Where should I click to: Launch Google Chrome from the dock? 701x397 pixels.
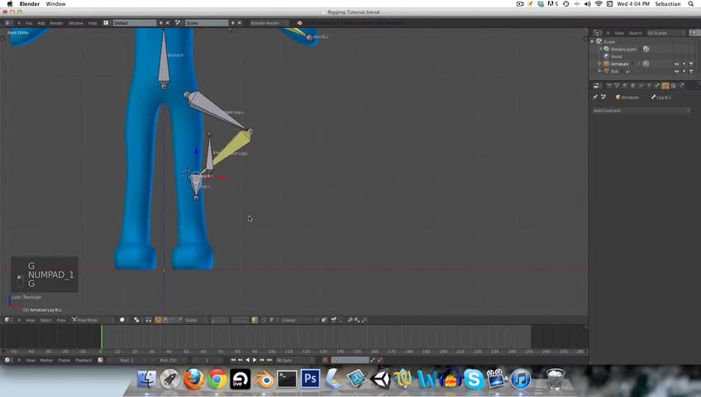(217, 380)
